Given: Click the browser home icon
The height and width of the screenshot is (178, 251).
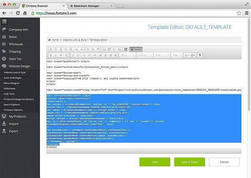Looking at the screenshot, I should (x=26, y=13).
